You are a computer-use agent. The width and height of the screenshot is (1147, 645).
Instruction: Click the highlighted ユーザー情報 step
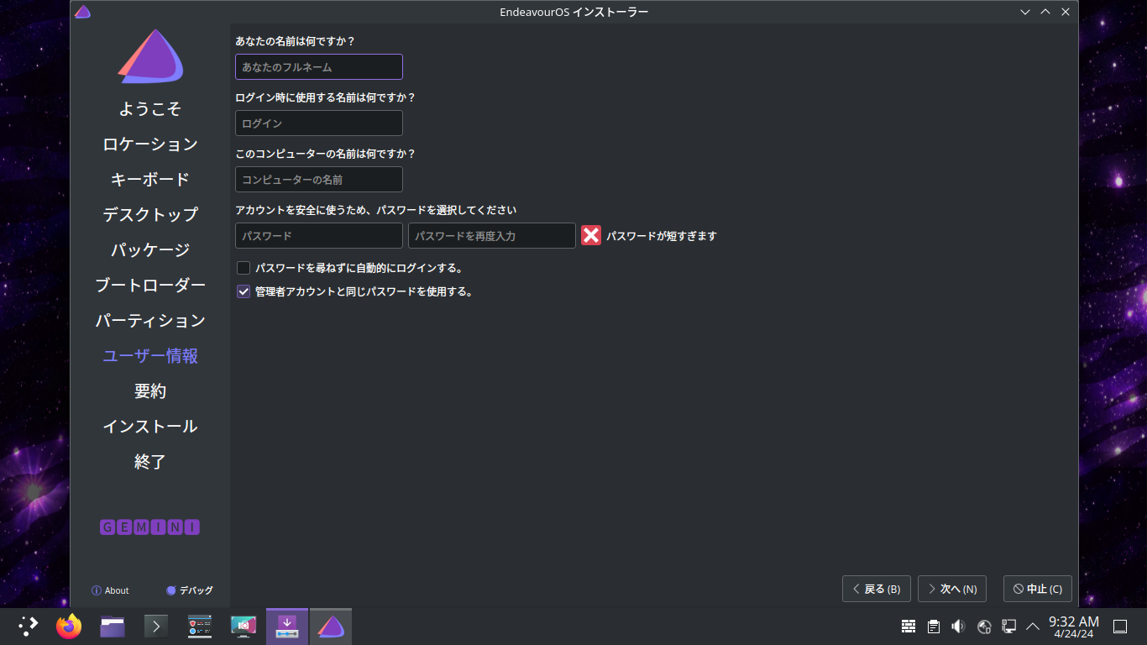tap(150, 356)
